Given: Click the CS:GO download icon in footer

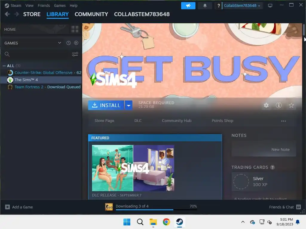Looking at the screenshot, I should click(x=109, y=207).
